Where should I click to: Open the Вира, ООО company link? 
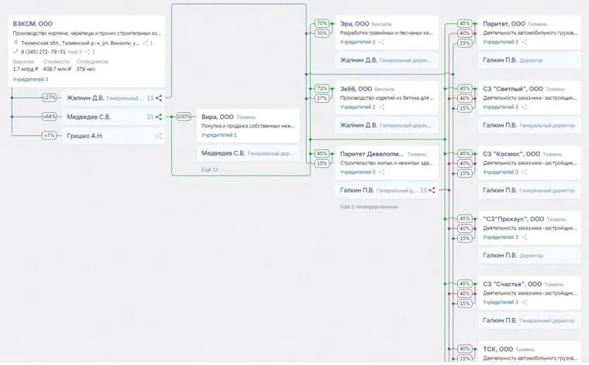pos(217,117)
